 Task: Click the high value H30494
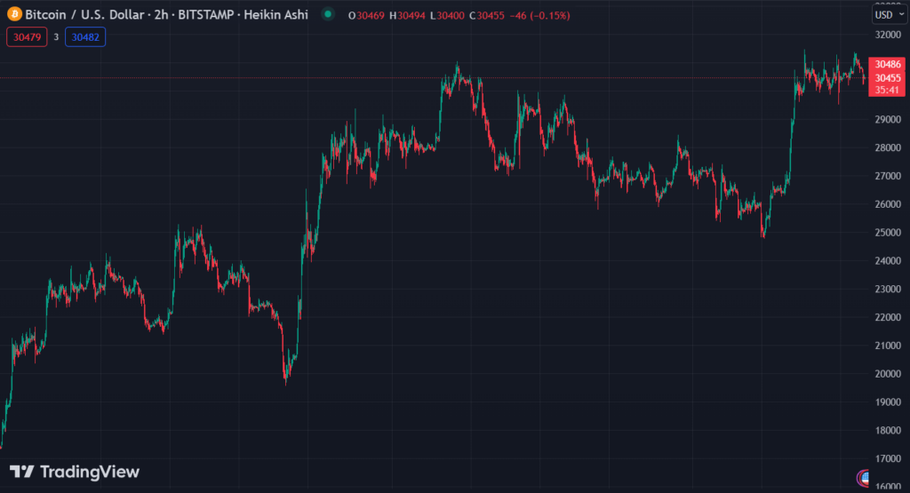coord(407,16)
